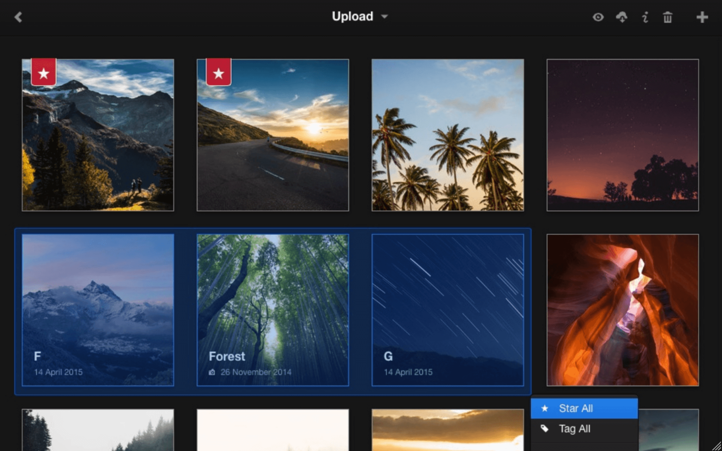Click the star icon beside Star All
The width and height of the screenshot is (722, 451).
tap(545, 408)
